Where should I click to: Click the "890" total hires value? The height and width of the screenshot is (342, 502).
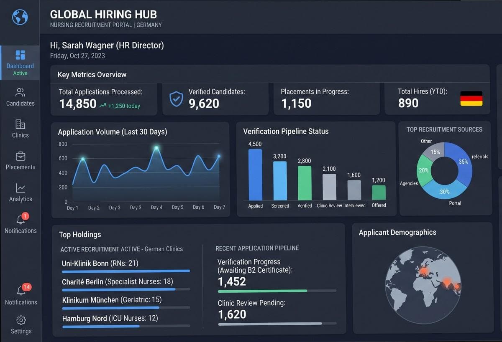click(408, 103)
